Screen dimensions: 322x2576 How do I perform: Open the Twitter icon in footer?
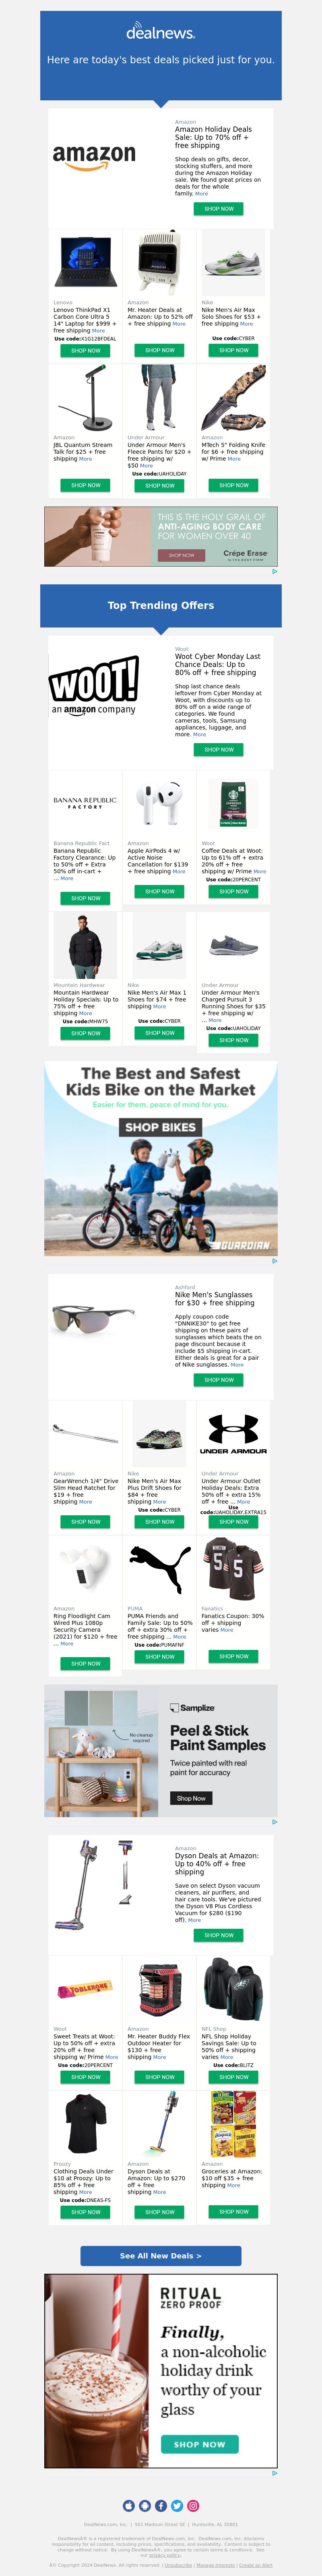click(x=177, y=2506)
